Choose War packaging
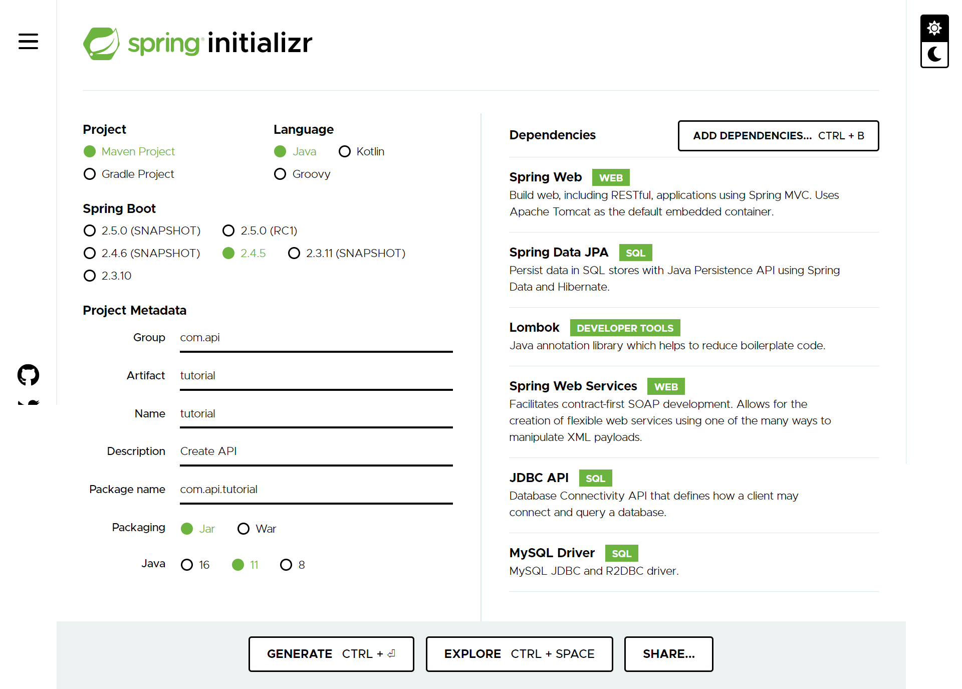 pos(244,529)
